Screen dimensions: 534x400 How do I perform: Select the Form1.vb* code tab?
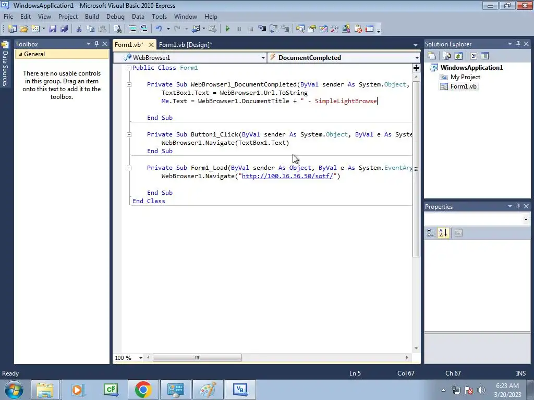tap(129, 45)
